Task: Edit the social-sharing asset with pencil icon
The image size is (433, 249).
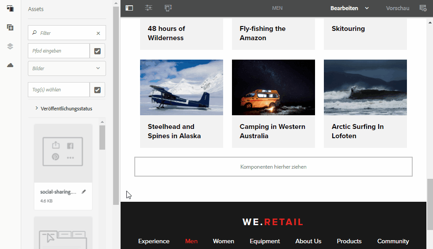Action: [x=84, y=192]
